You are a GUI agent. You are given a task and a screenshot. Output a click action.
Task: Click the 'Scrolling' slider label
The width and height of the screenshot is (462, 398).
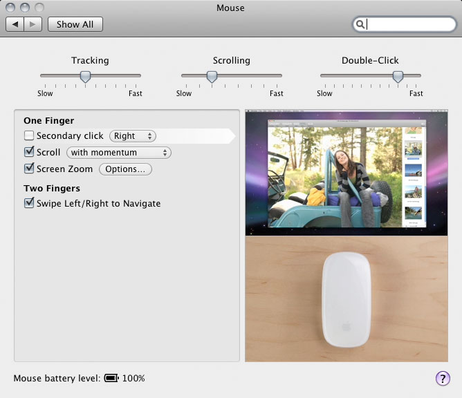(232, 61)
